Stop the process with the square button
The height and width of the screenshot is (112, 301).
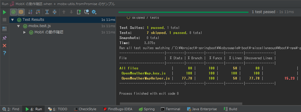tap(4, 20)
